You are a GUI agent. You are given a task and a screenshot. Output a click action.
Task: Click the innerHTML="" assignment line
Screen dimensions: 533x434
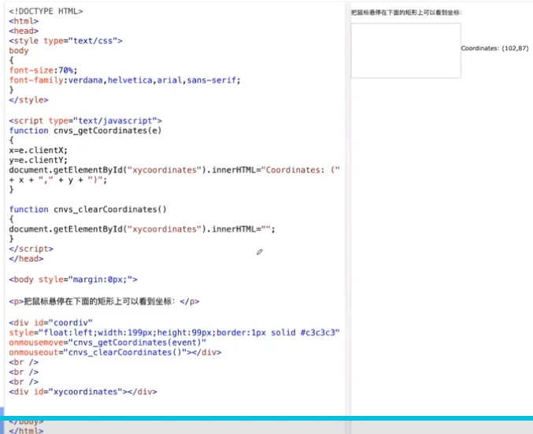click(x=142, y=229)
